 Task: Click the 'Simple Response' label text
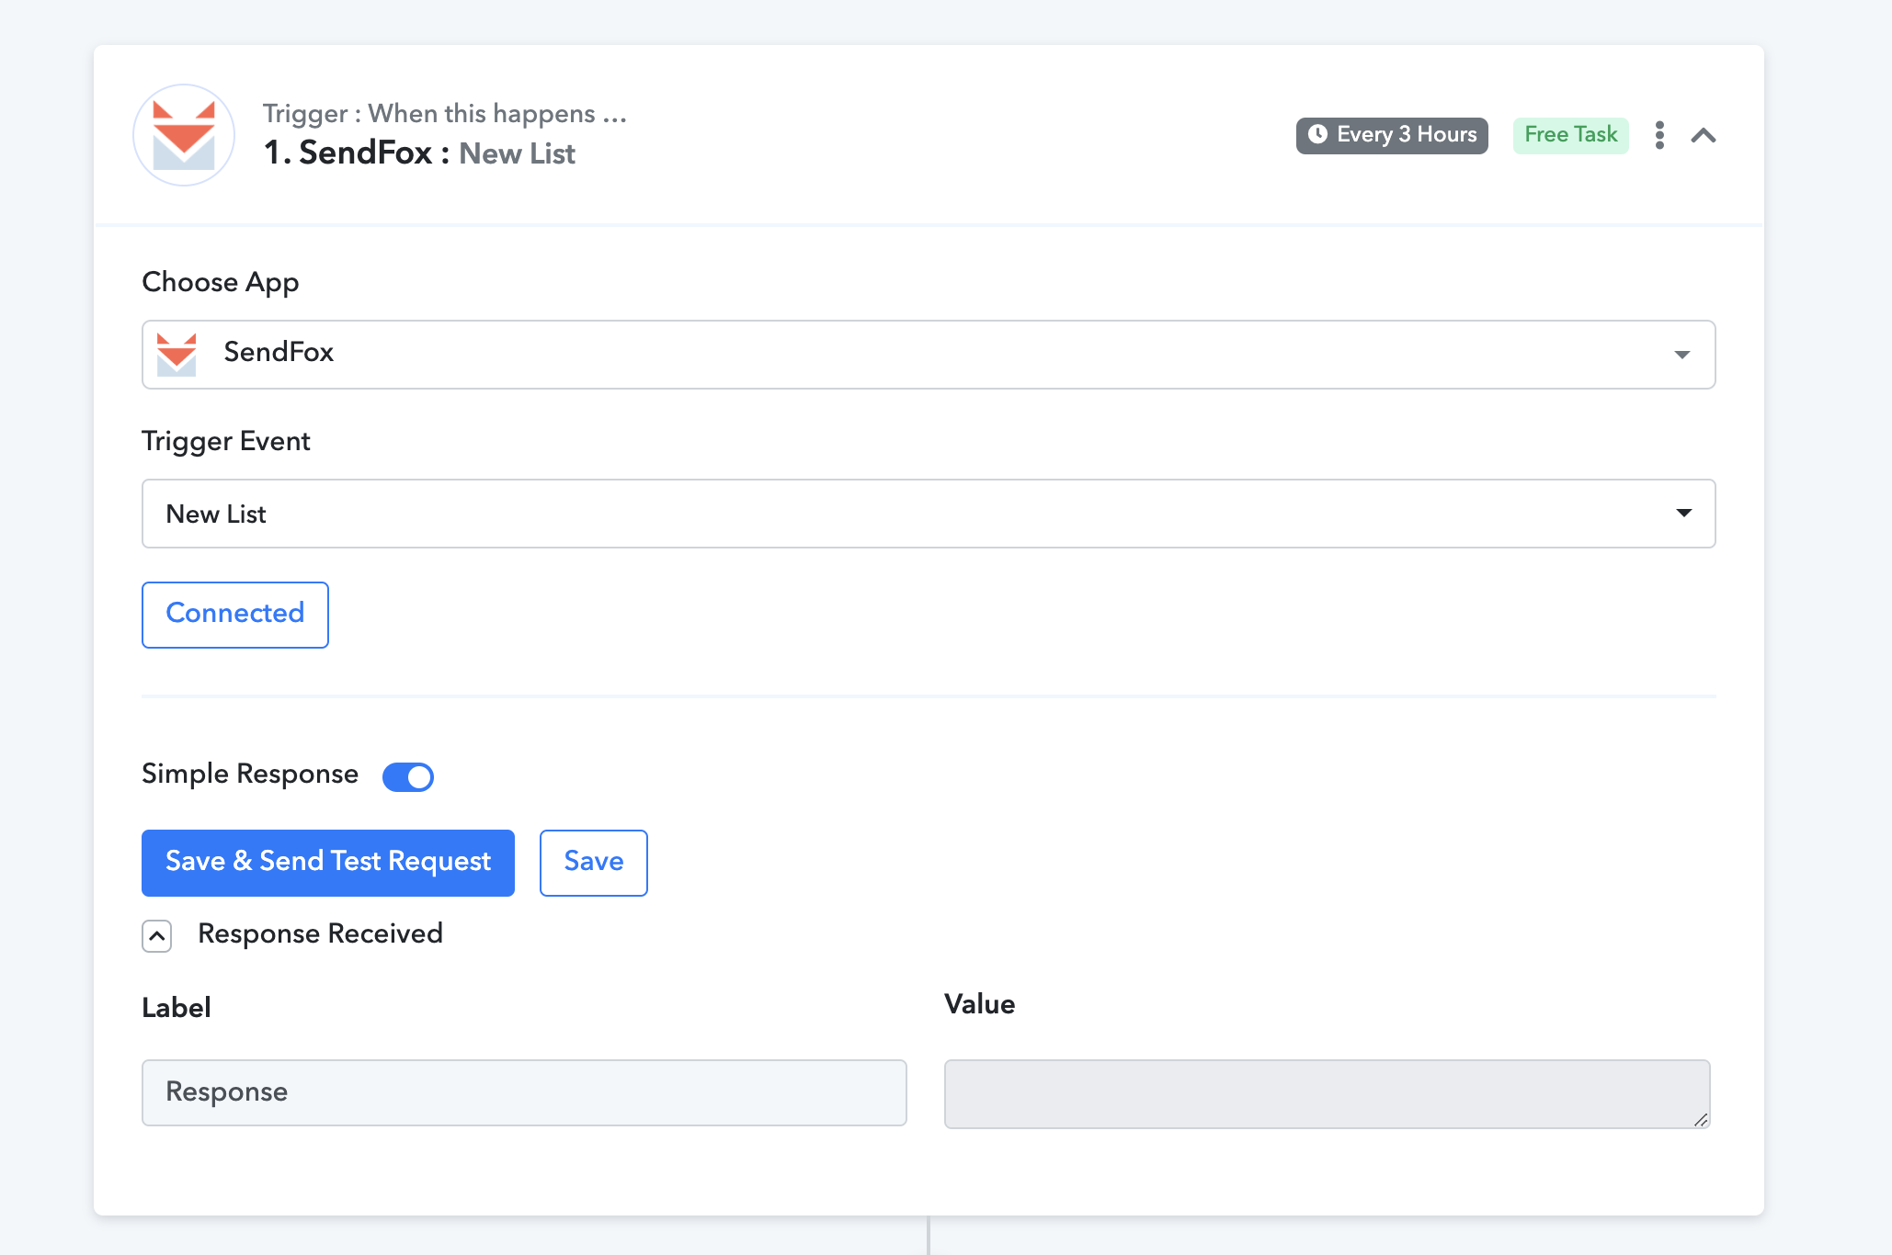click(250, 774)
